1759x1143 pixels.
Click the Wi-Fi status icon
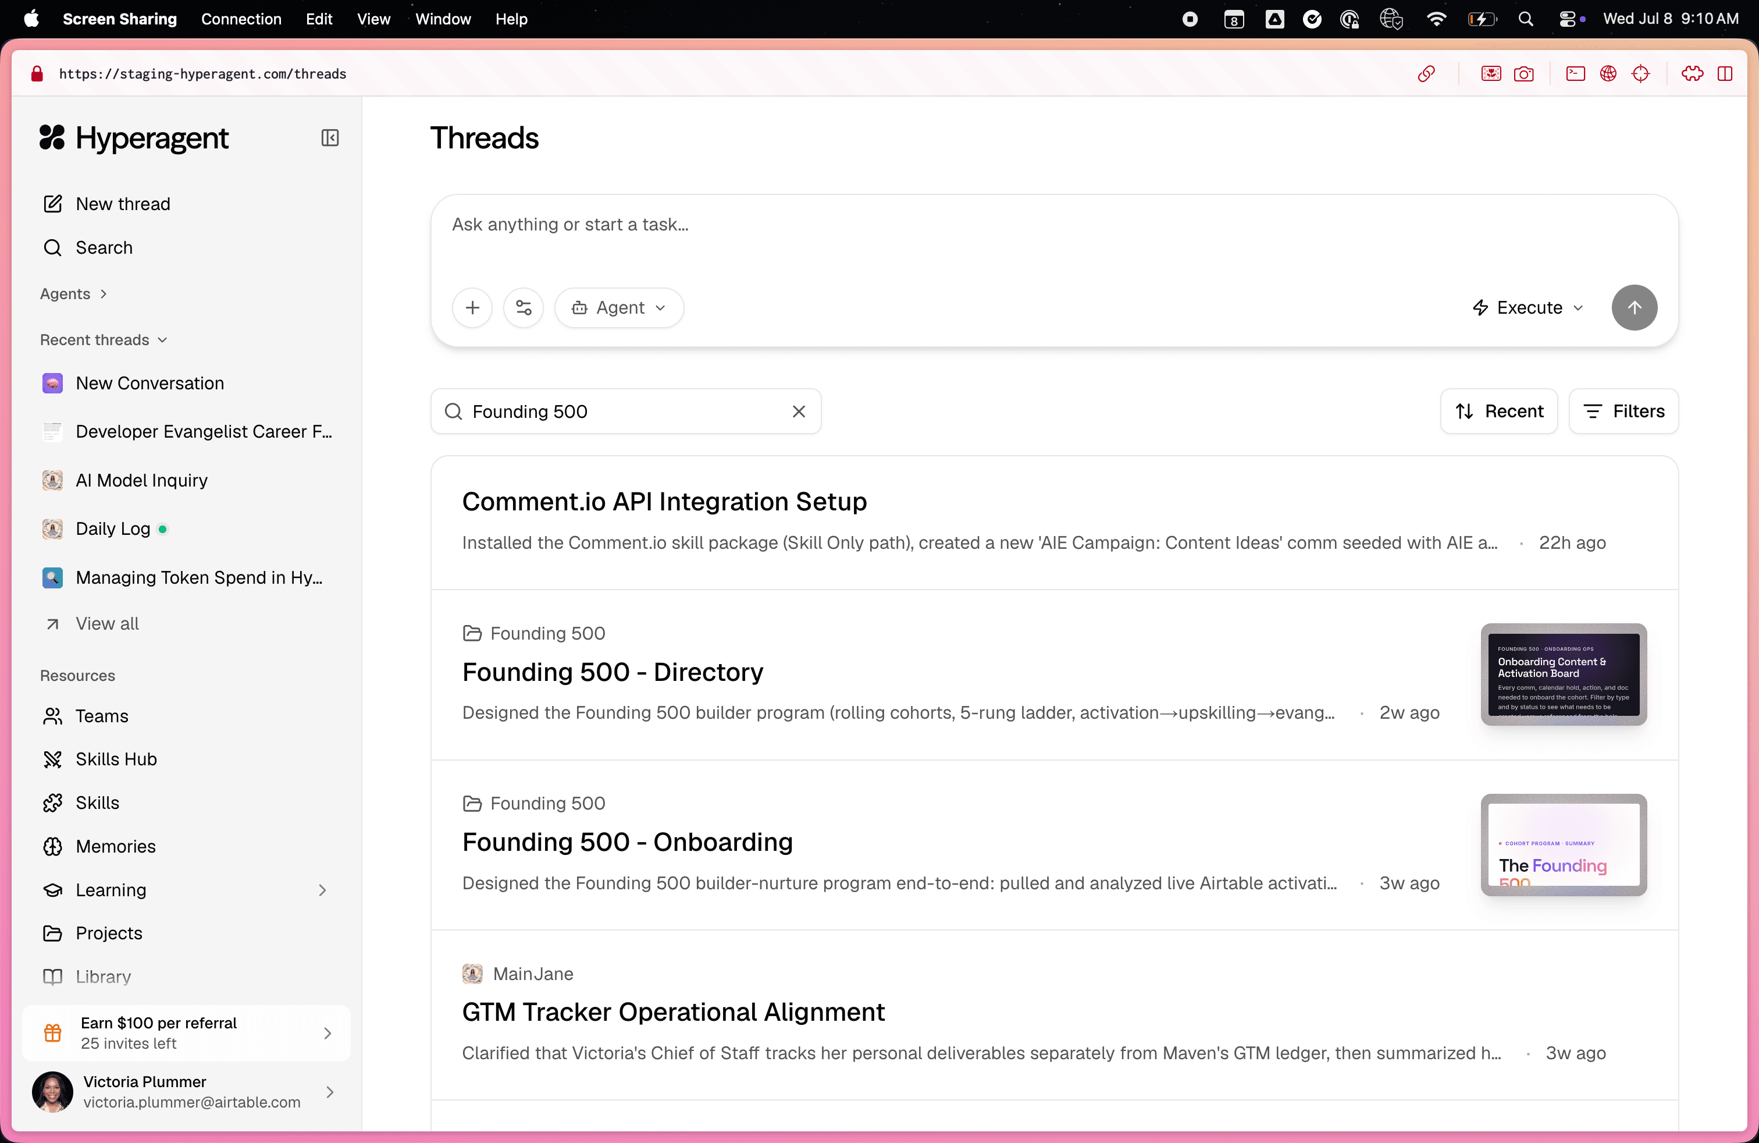click(x=1435, y=19)
